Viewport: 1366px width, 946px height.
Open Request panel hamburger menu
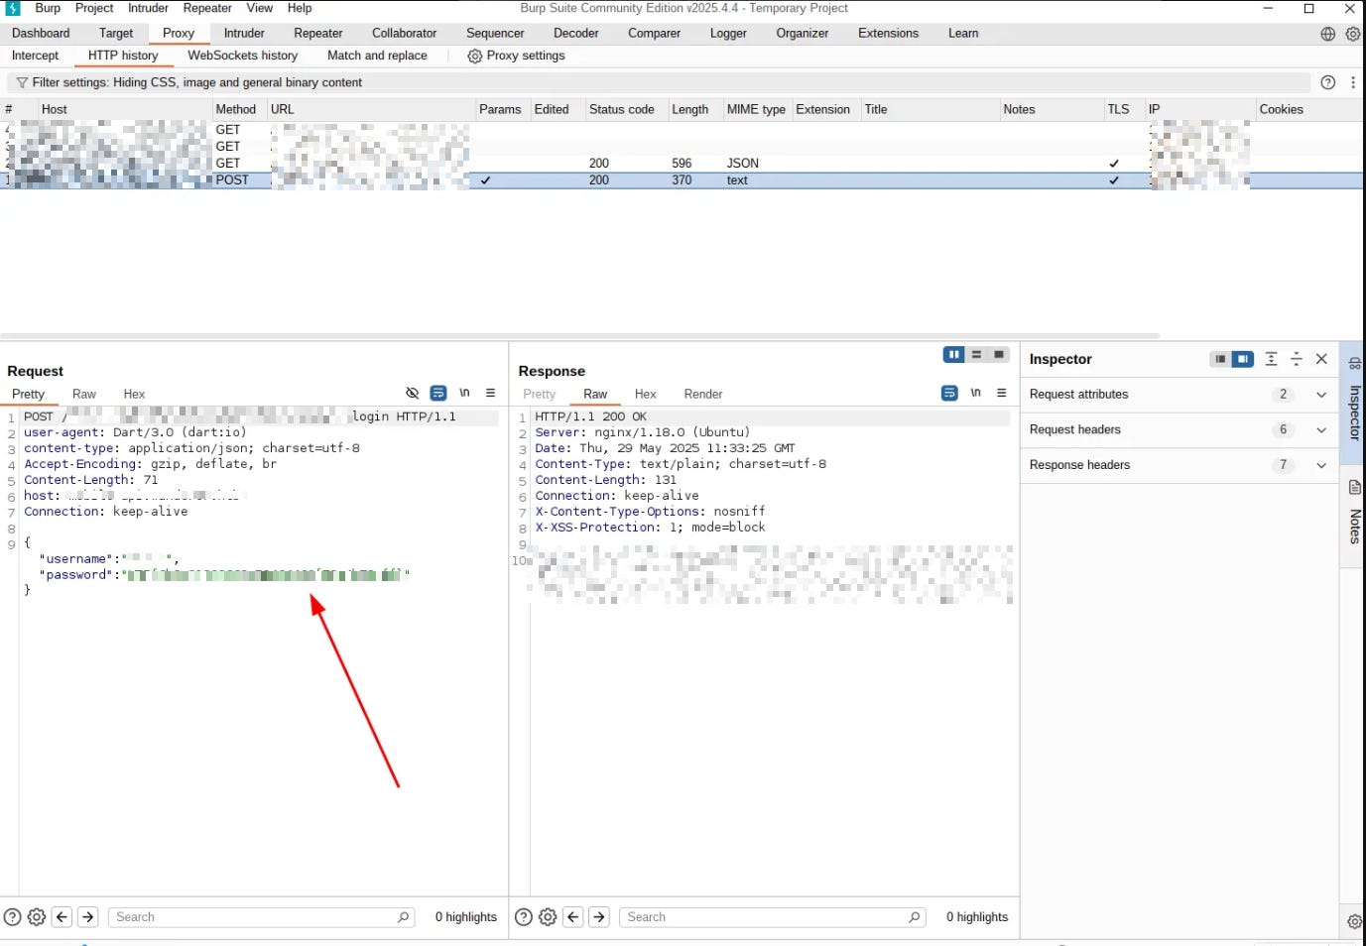pyautogui.click(x=490, y=394)
